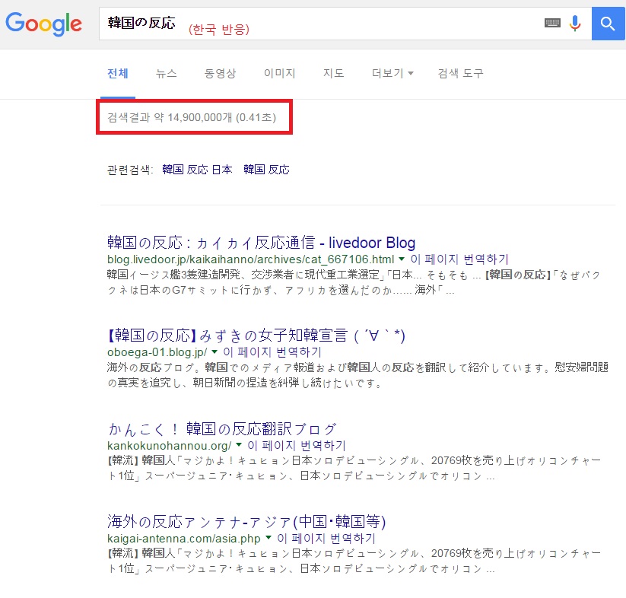Expand green arrow next to blog.livedoor.jp URL
The height and width of the screenshot is (598, 626).
click(402, 259)
